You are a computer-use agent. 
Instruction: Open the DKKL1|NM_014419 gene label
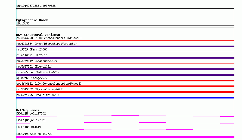point(29,127)
